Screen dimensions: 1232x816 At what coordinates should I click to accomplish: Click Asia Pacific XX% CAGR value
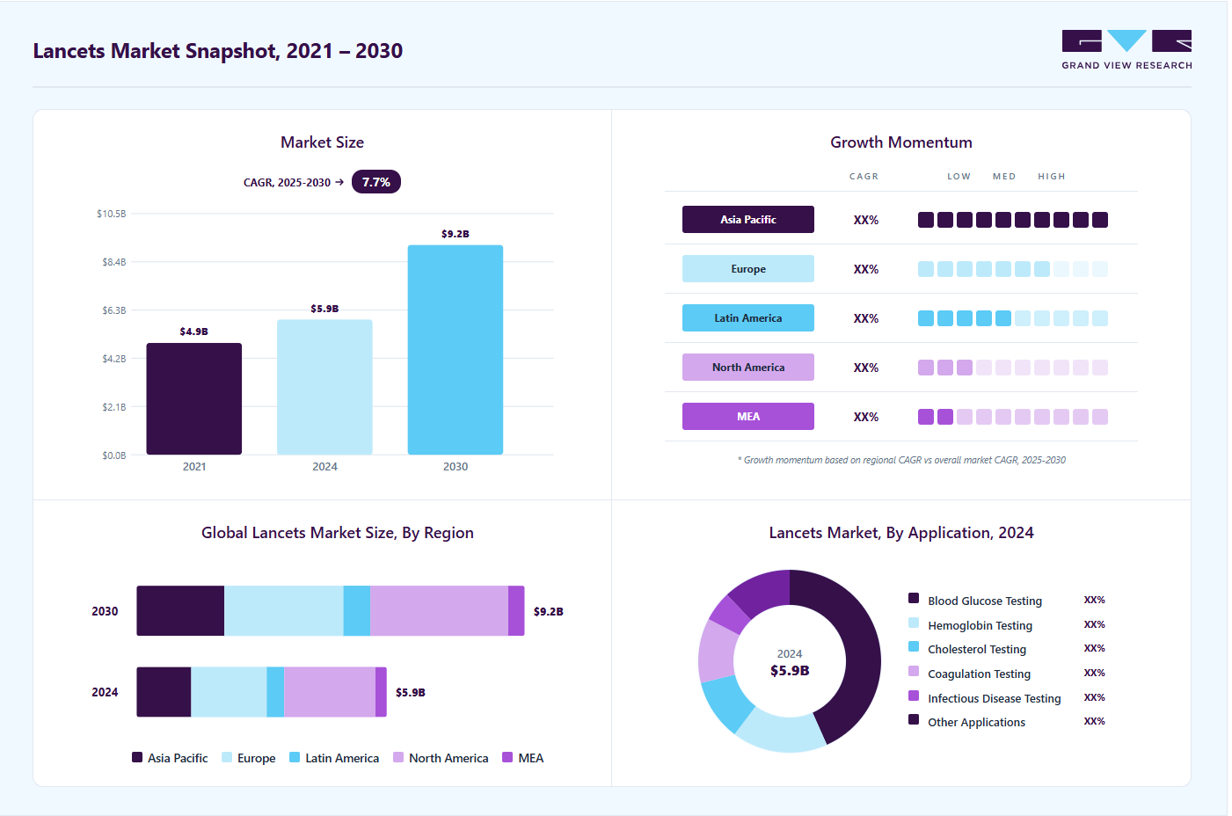click(x=866, y=220)
